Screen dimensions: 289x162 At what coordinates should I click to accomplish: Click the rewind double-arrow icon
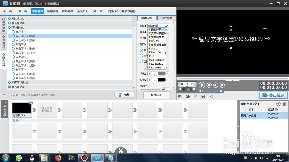180,89
